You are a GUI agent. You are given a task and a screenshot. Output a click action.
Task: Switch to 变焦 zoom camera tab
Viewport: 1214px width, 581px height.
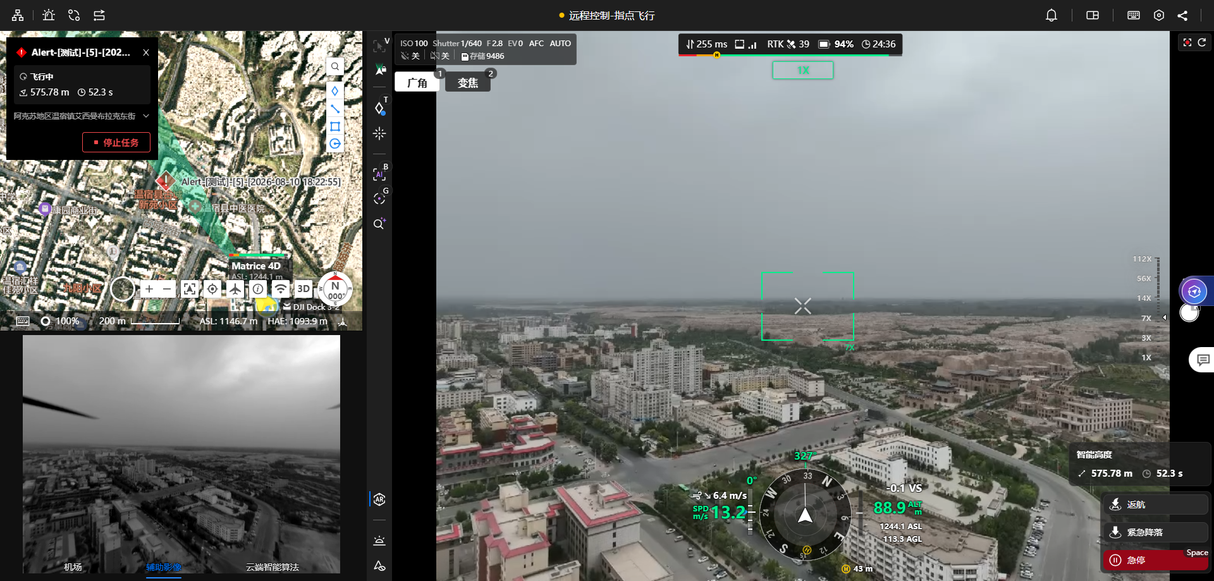pyautogui.click(x=468, y=82)
